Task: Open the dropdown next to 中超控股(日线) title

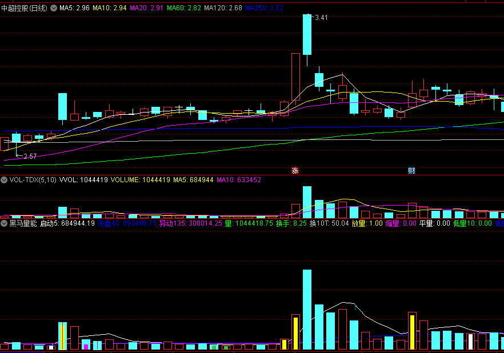Action: (x=54, y=8)
